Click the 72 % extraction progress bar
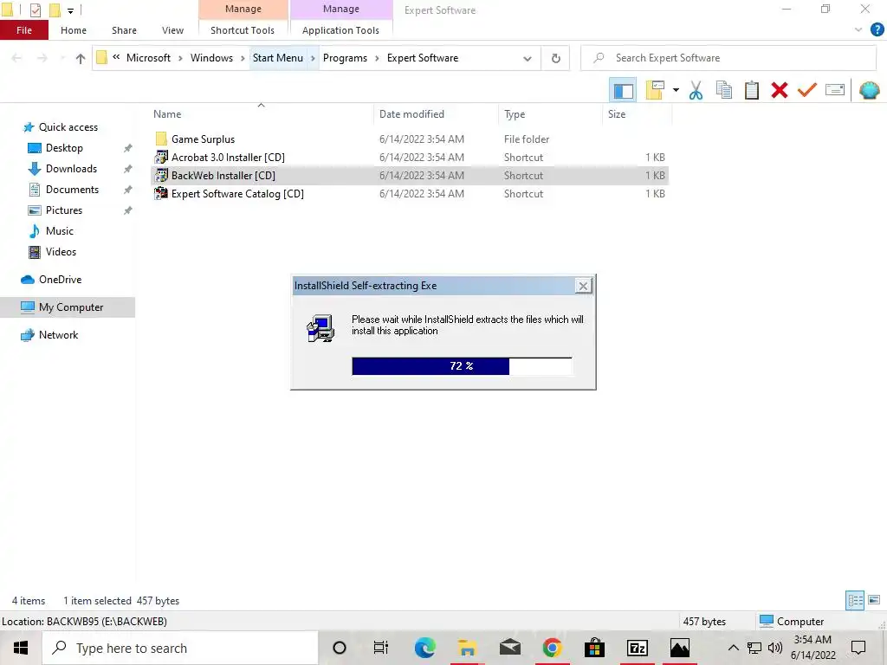The width and height of the screenshot is (887, 665). 462,366
